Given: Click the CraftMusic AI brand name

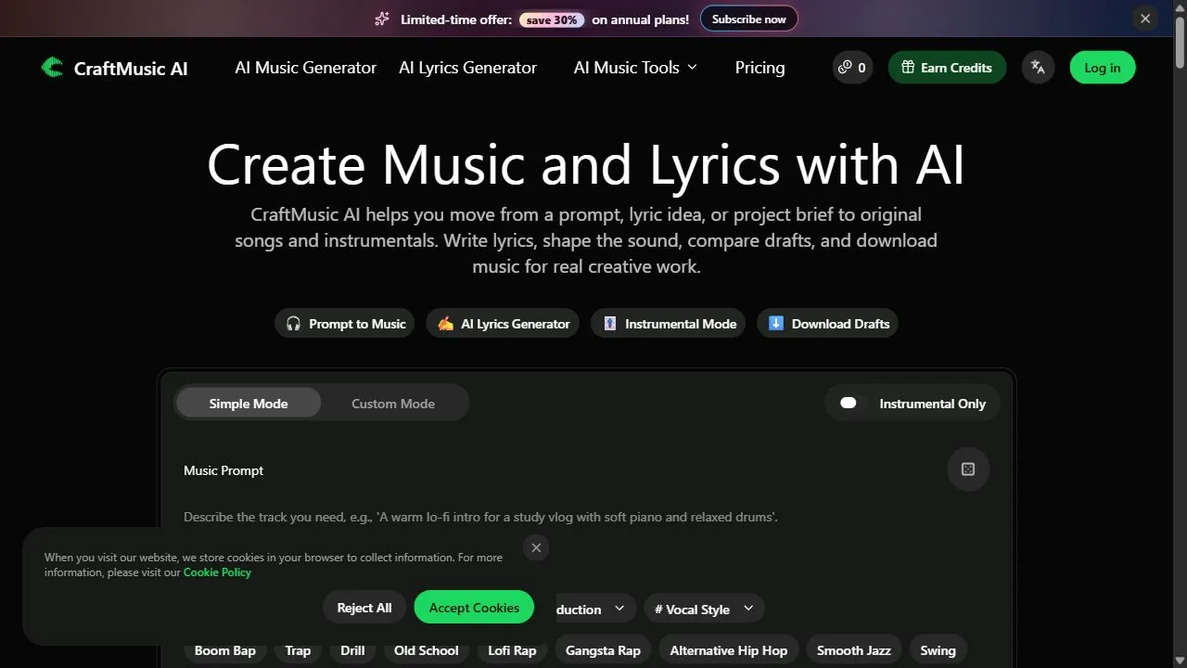Looking at the screenshot, I should [131, 69].
